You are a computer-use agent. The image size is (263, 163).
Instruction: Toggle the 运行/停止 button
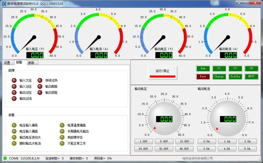pos(163,73)
